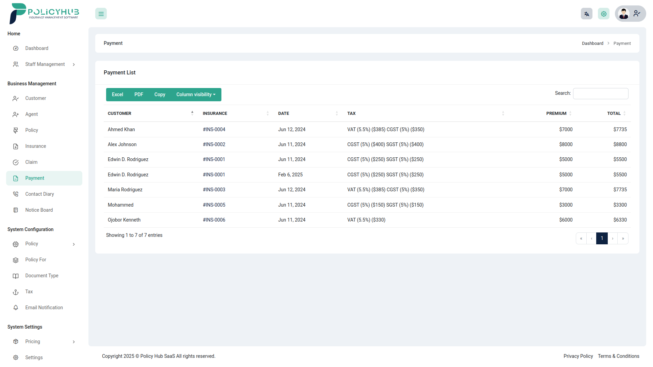653x367 pixels.
Task: Click the Tax anchor icon
Action: point(16,292)
